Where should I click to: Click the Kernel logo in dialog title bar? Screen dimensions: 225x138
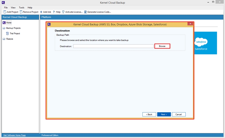click(49, 24)
